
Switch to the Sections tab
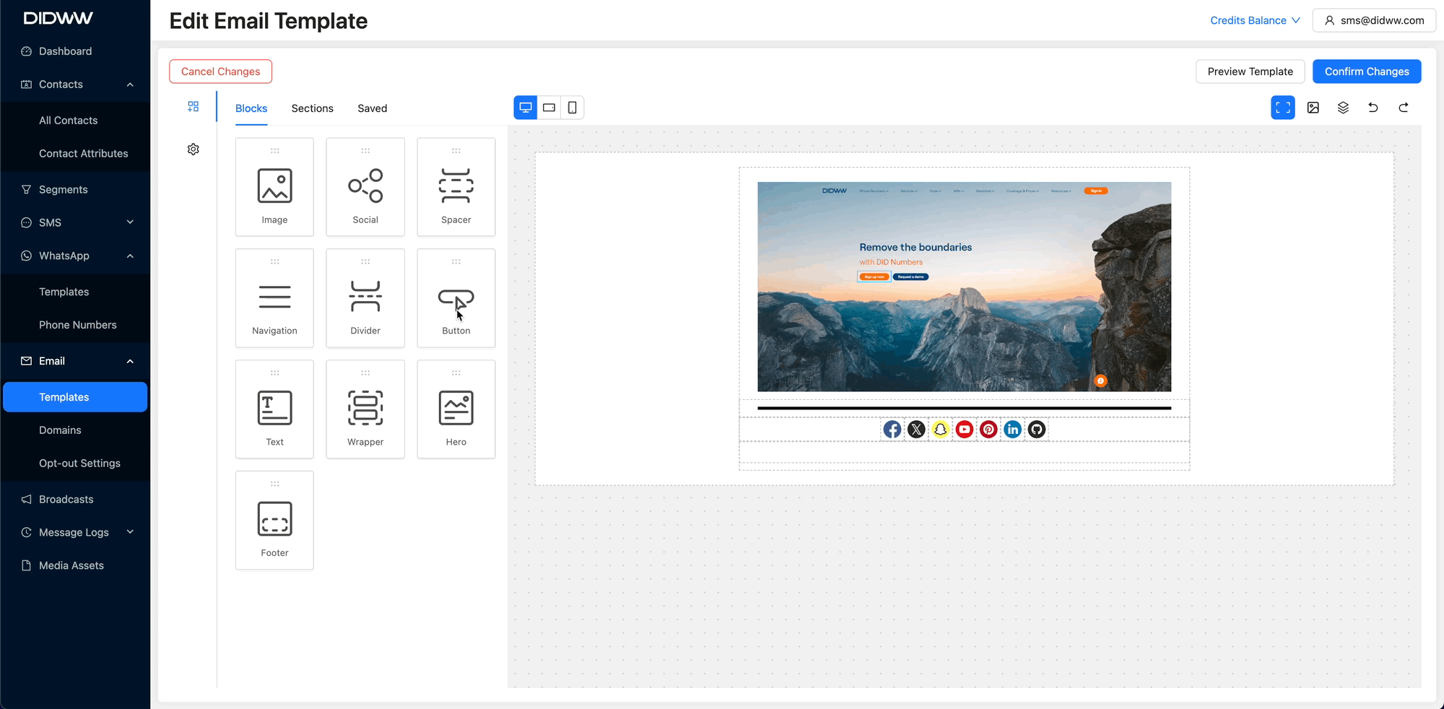pos(312,108)
